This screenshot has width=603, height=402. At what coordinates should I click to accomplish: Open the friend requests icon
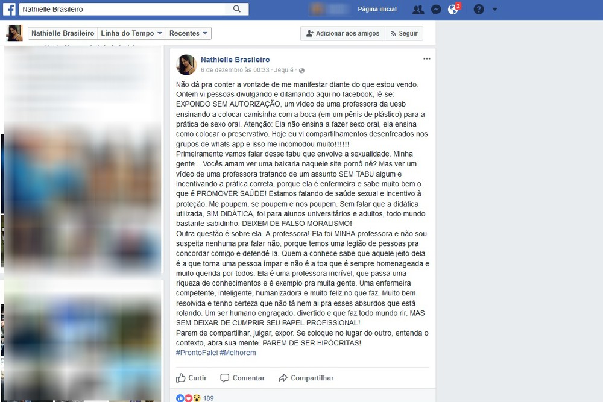[418, 10]
